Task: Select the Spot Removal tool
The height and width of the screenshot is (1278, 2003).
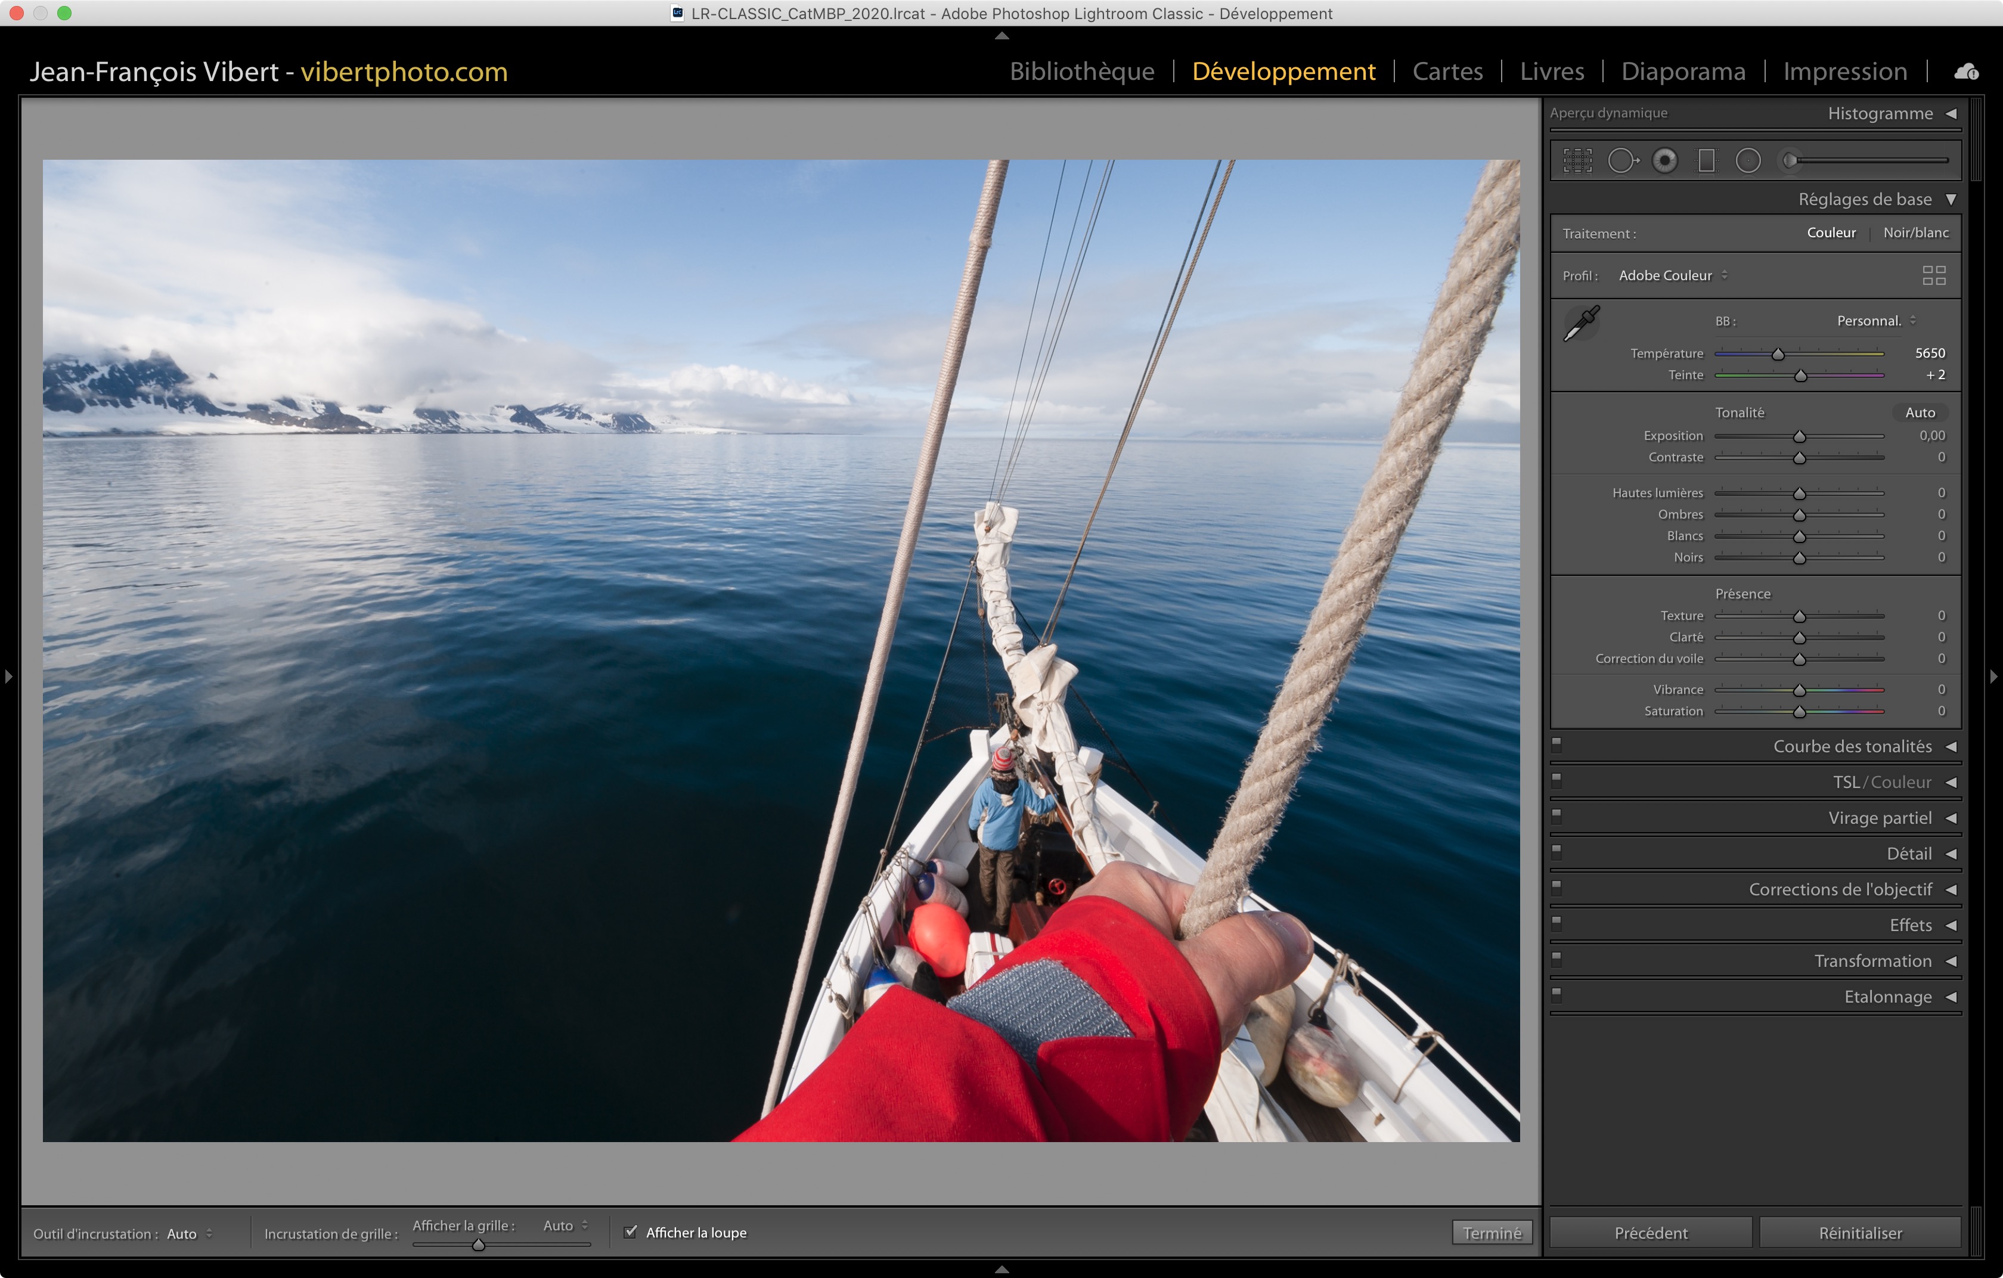Action: 1622,160
